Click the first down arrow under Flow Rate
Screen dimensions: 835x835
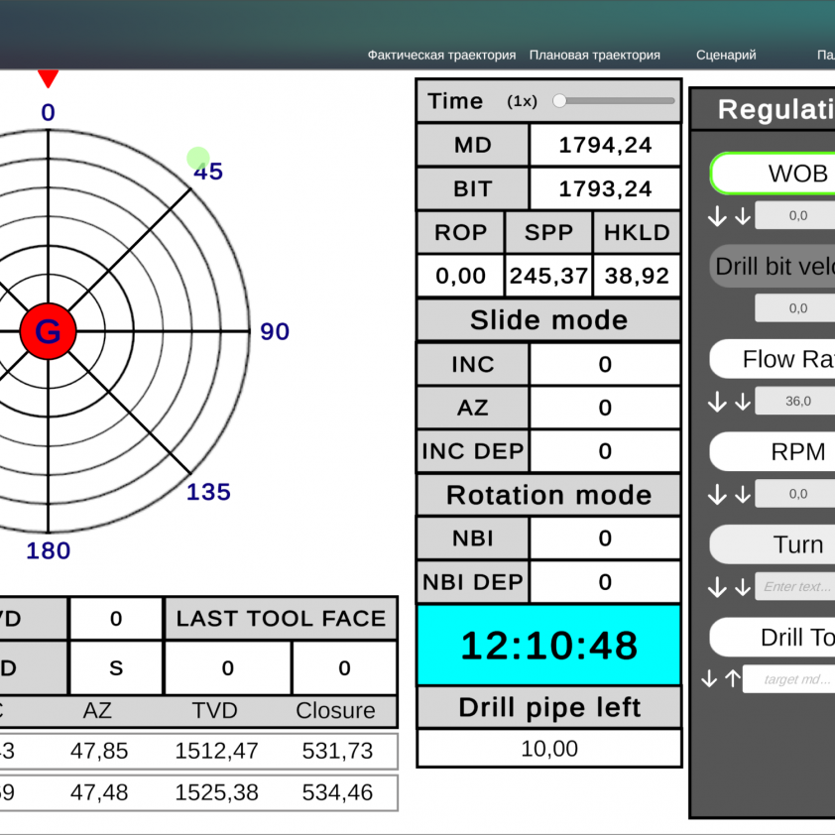[x=718, y=402]
